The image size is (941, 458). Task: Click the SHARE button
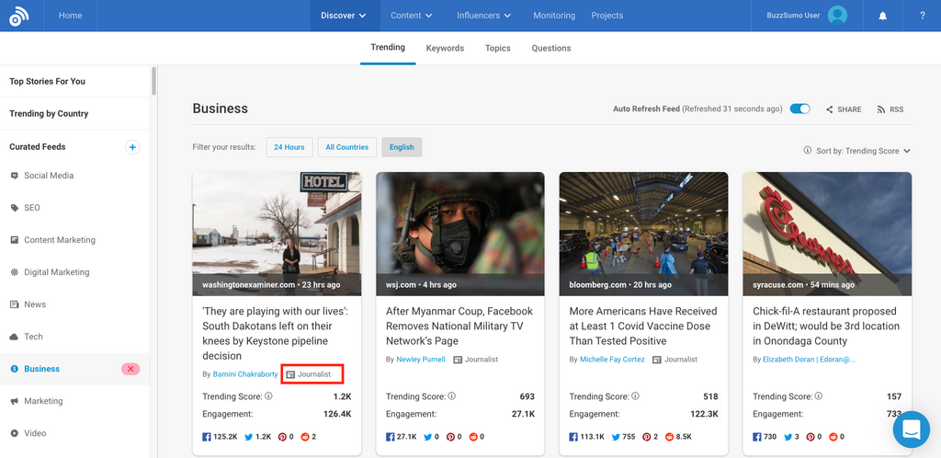point(844,109)
